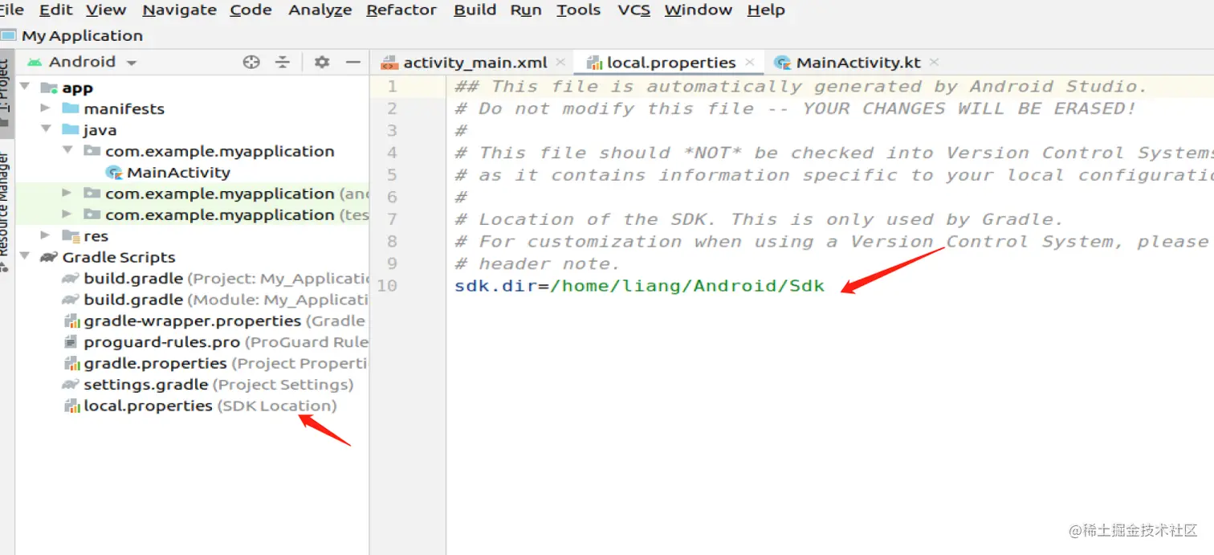
Task: Expand the com.example.myapplication test package
Action: click(67, 214)
